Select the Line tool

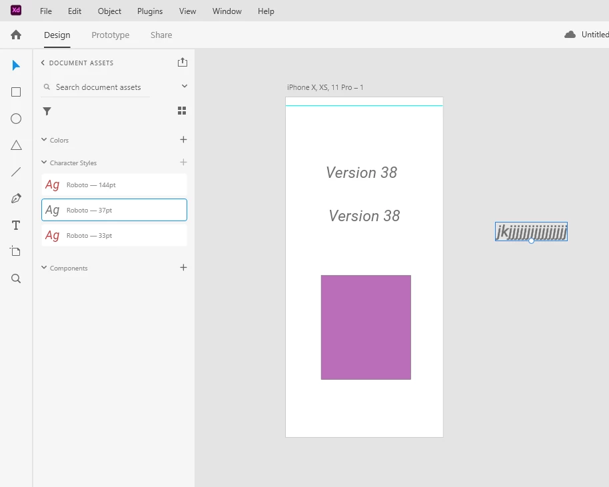point(16,172)
